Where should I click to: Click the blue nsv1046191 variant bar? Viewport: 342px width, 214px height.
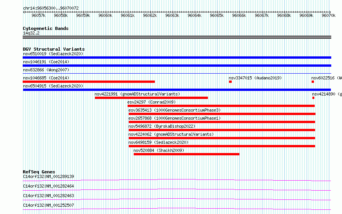[177, 66]
